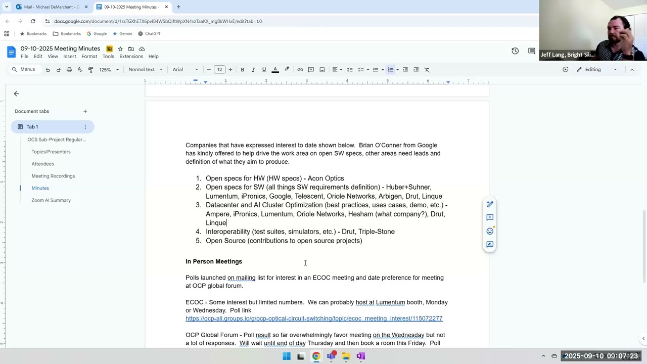Print the document

pos(69,70)
